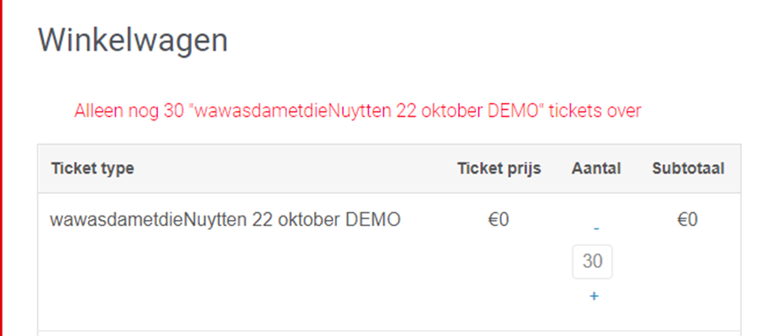Screen dimensions: 759x336
Task: Click the word DEMO in the table row
Action: click(373, 220)
